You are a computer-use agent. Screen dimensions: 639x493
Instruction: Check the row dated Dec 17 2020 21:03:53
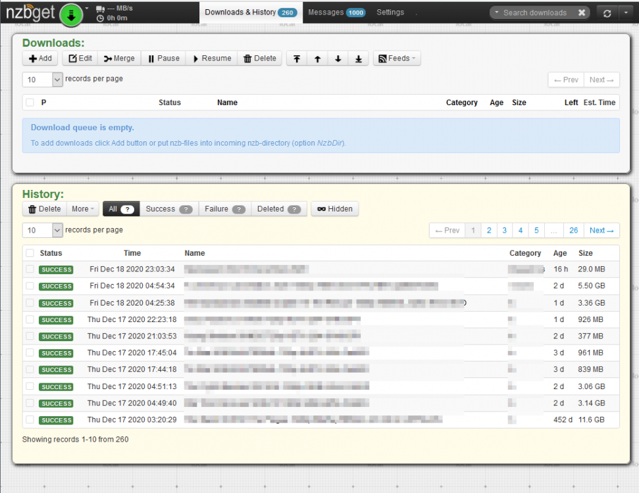pos(30,336)
